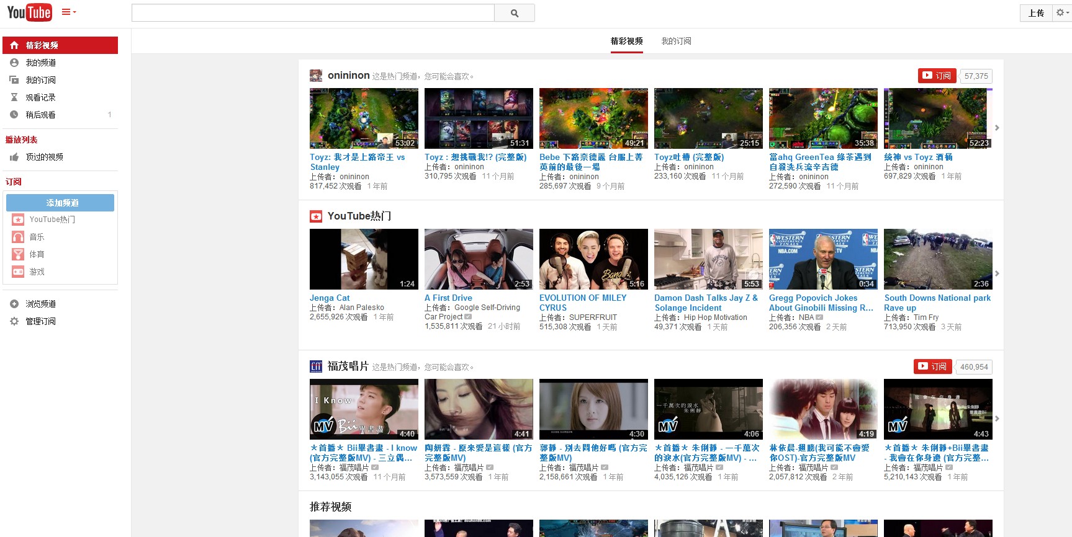
Task: Open the 49:21 Bebe video thumbnail
Action: [593, 118]
